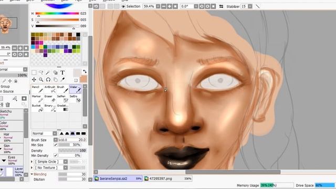Choose the Water brush
This screenshot has width=336, height=189.
pos(76,89)
